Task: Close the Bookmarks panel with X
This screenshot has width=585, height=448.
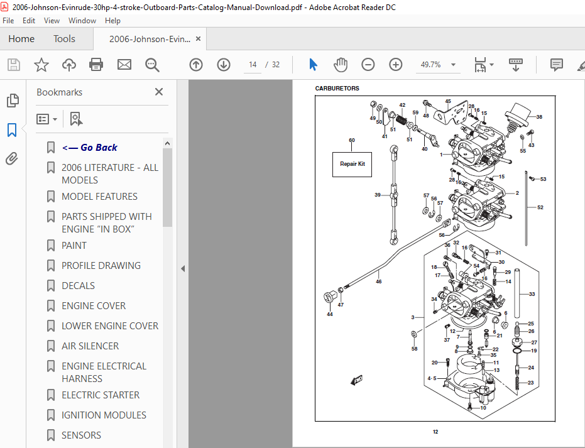Action: [159, 92]
